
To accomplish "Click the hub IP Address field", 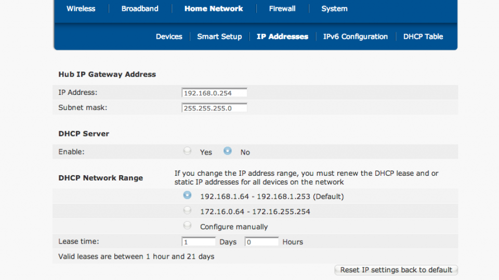I will [214, 93].
